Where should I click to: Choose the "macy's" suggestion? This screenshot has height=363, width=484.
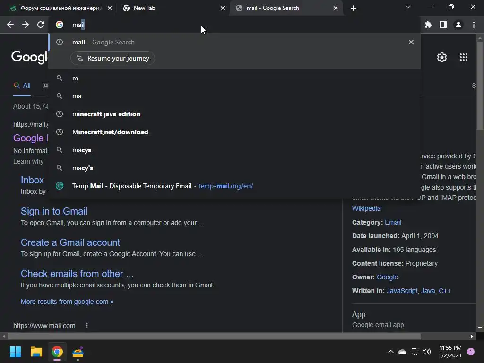[x=234, y=168]
